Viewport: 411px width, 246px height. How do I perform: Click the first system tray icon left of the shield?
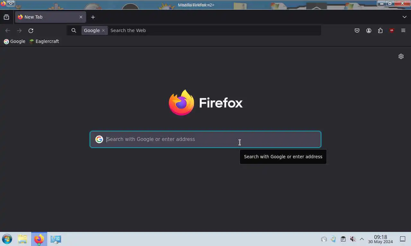(324, 239)
